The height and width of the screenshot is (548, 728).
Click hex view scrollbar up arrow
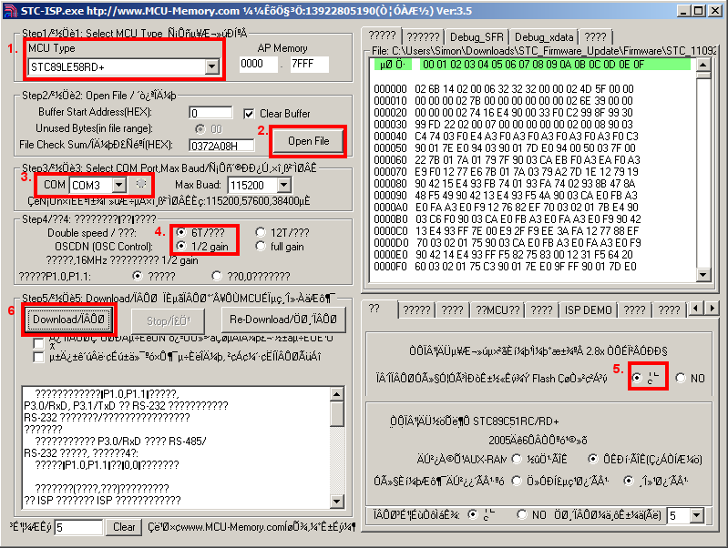tap(703, 65)
